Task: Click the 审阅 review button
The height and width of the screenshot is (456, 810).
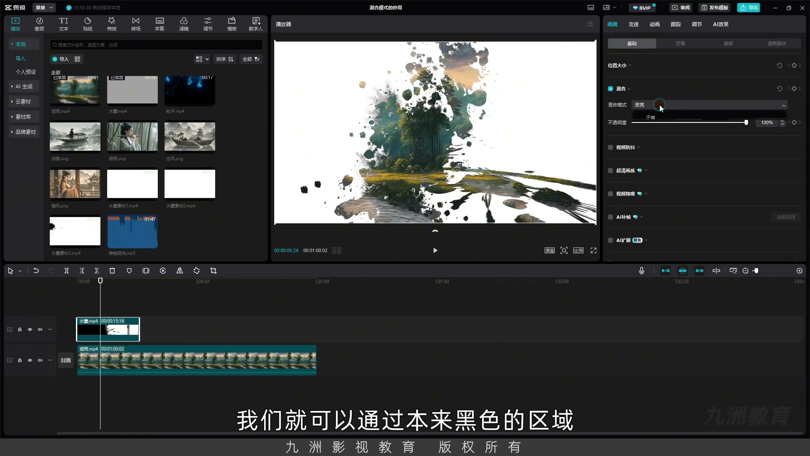Action: [680, 8]
